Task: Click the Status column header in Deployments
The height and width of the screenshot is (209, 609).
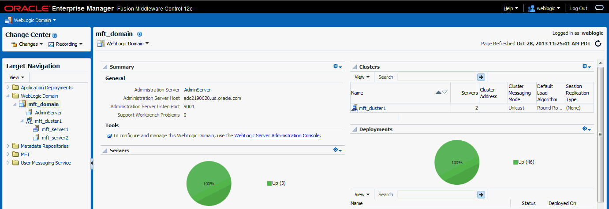Action: (x=528, y=203)
